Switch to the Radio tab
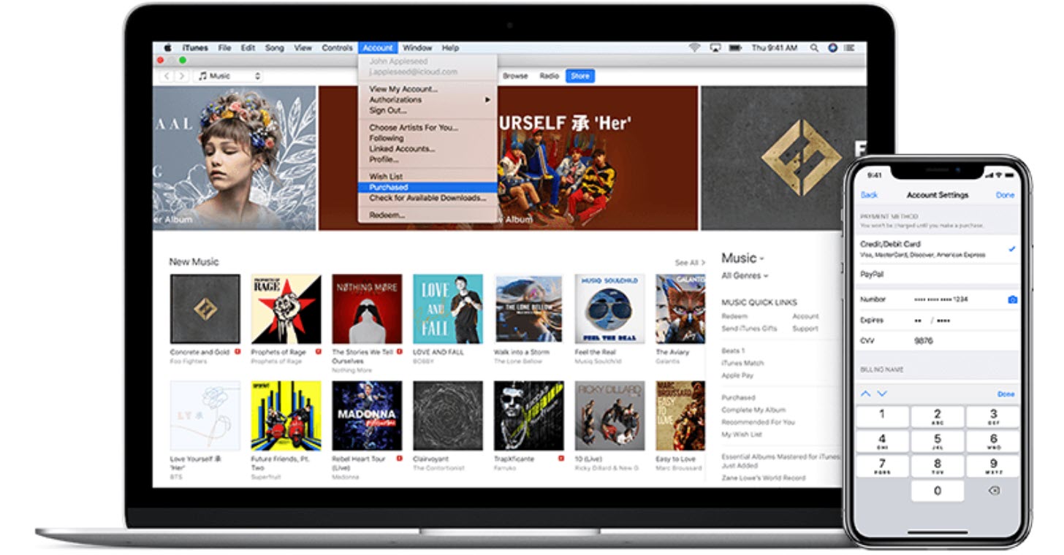The width and height of the screenshot is (1064, 555). point(550,76)
